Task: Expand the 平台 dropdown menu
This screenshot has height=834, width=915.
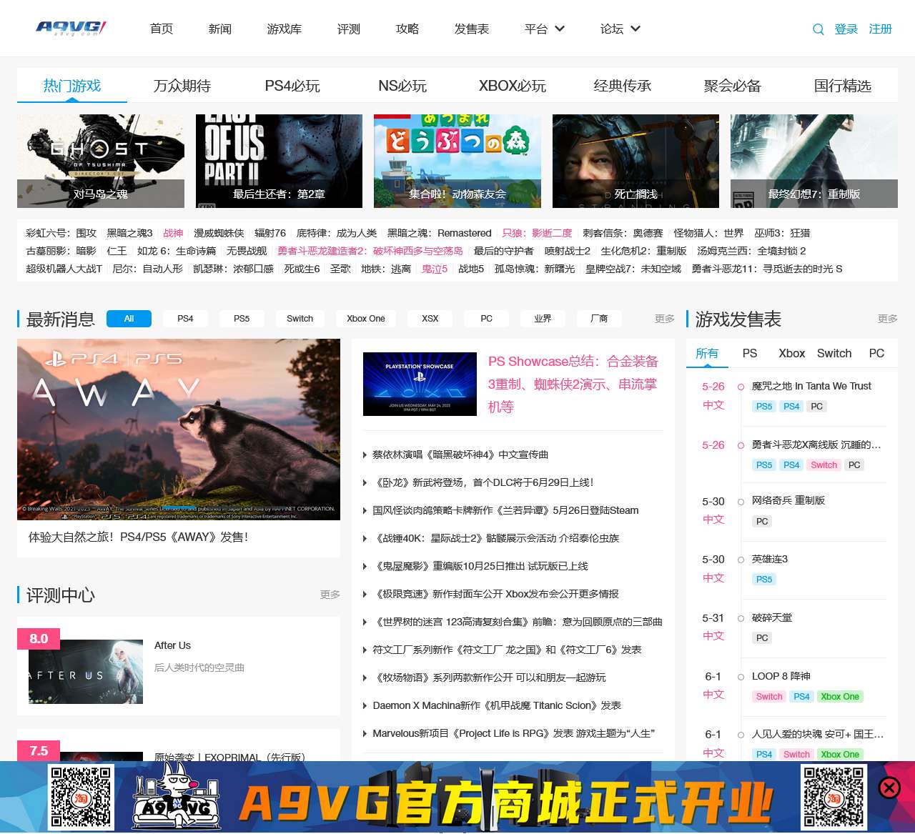Action: tap(545, 29)
